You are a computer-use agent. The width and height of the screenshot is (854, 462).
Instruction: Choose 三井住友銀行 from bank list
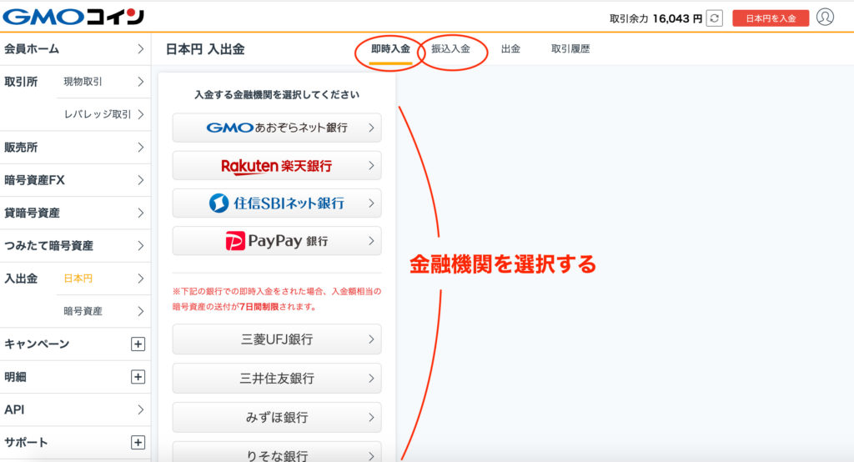[277, 378]
